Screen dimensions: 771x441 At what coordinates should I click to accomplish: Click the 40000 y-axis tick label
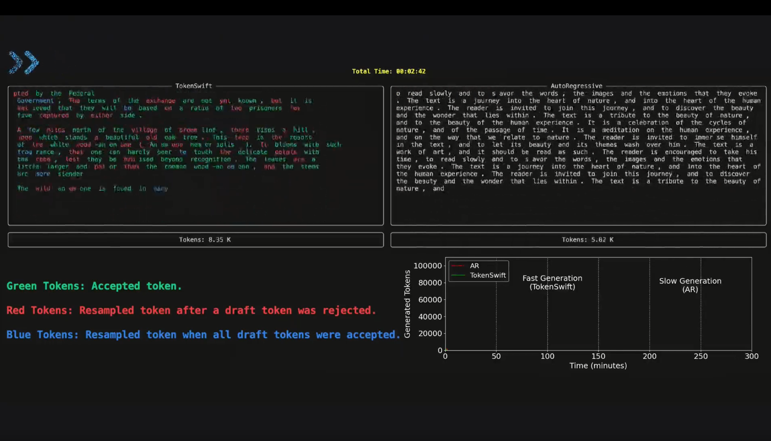tap(430, 317)
